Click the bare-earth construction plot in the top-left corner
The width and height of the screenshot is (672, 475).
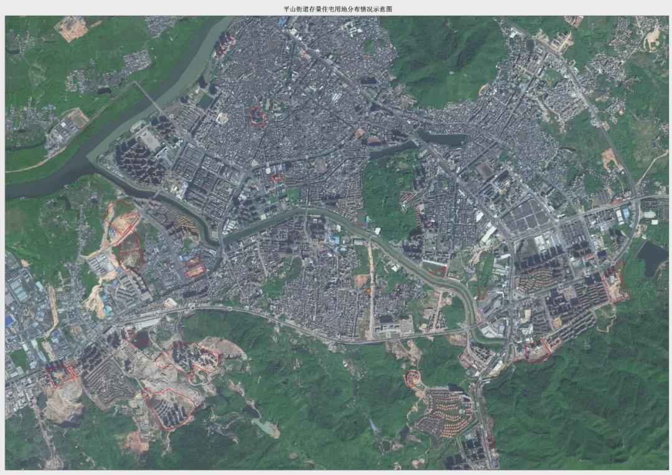(x=72, y=28)
